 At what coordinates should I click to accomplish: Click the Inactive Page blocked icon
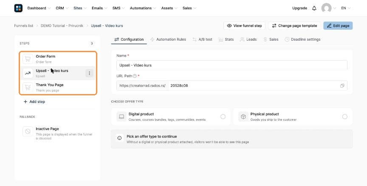(x=28, y=131)
